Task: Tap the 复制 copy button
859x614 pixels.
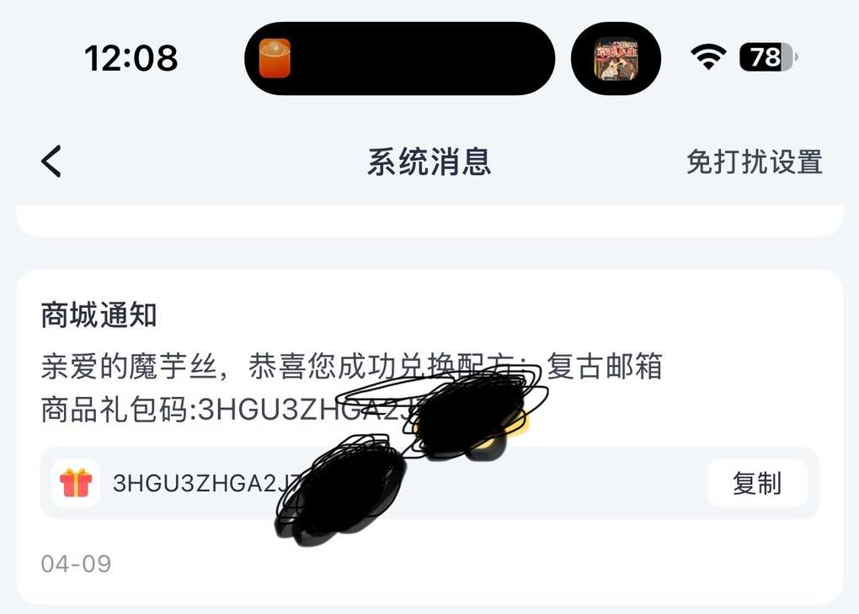Action: (x=757, y=484)
